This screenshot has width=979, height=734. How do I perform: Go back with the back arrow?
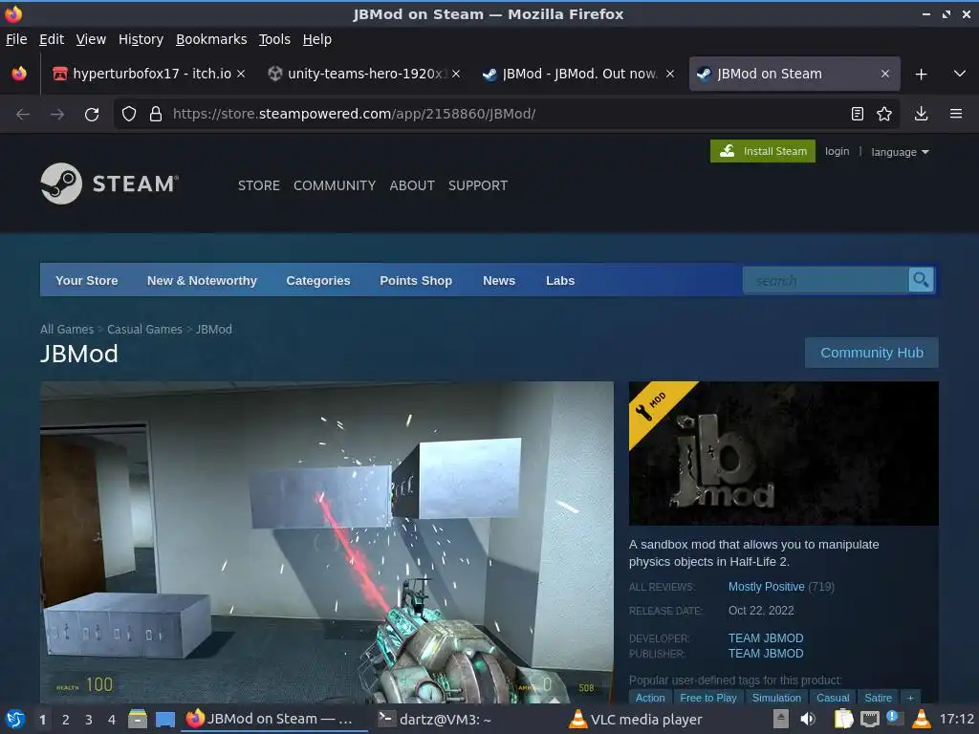coord(23,115)
